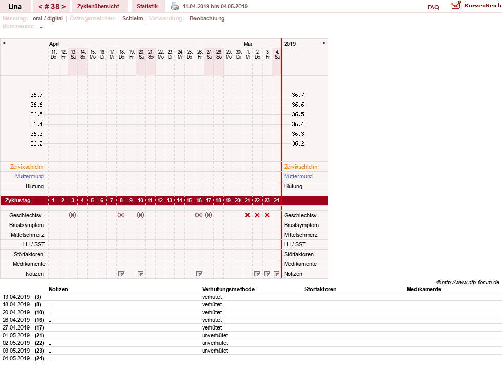Viewport: 502px width, 391px height.
Task: Expand chart with the top-left > arrow
Action: pyautogui.click(x=4, y=43)
